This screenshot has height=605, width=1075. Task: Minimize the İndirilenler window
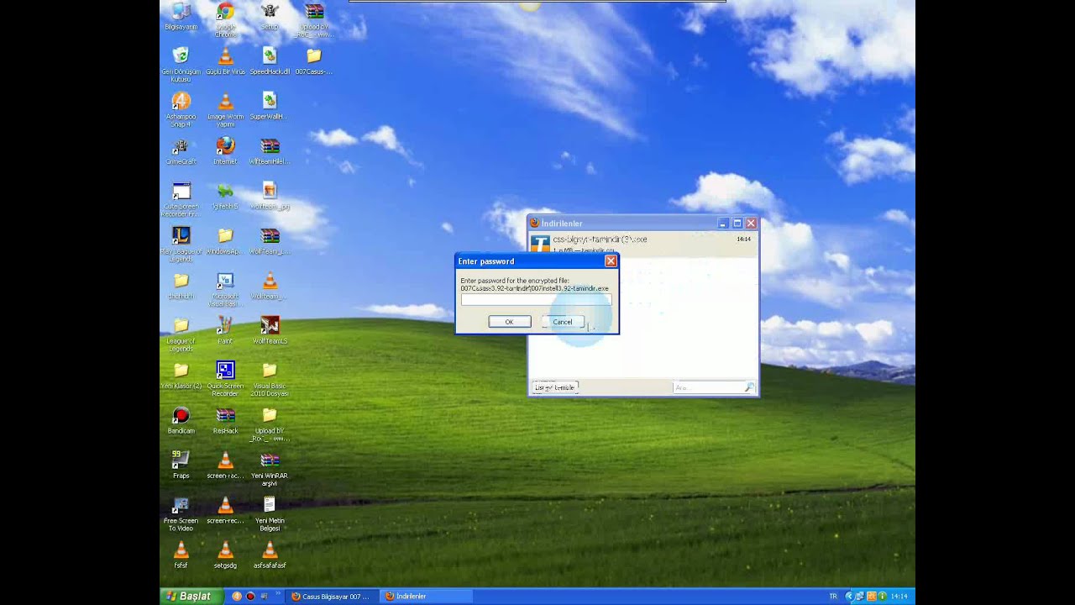coord(722,224)
